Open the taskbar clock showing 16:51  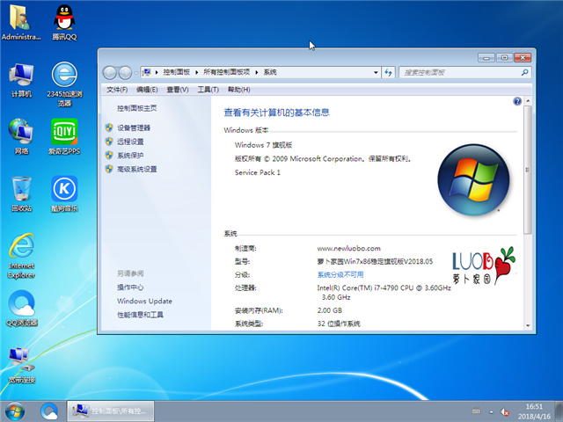pos(534,411)
